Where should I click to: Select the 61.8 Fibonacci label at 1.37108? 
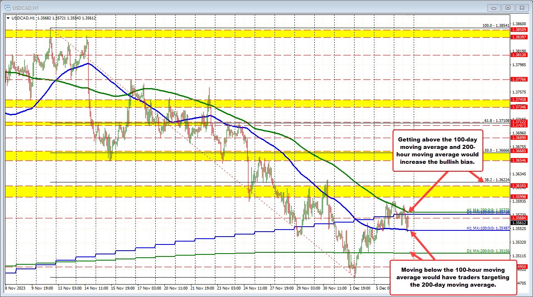click(x=496, y=120)
